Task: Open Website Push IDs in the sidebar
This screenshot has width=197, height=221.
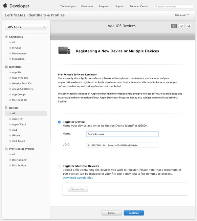Action: 22,83
